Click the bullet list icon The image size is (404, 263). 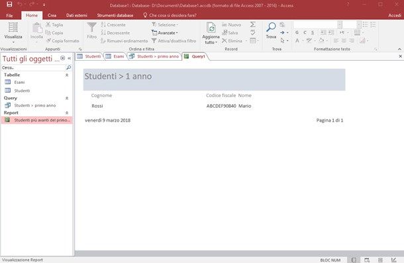click(x=365, y=24)
